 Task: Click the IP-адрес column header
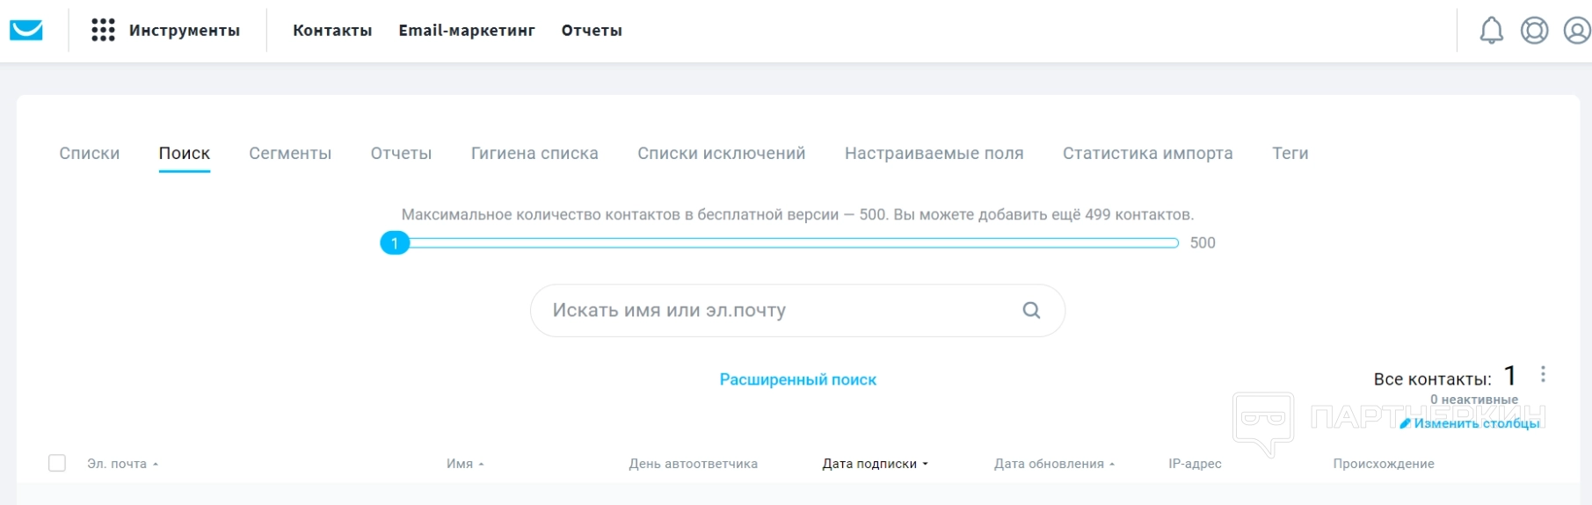tap(1195, 464)
